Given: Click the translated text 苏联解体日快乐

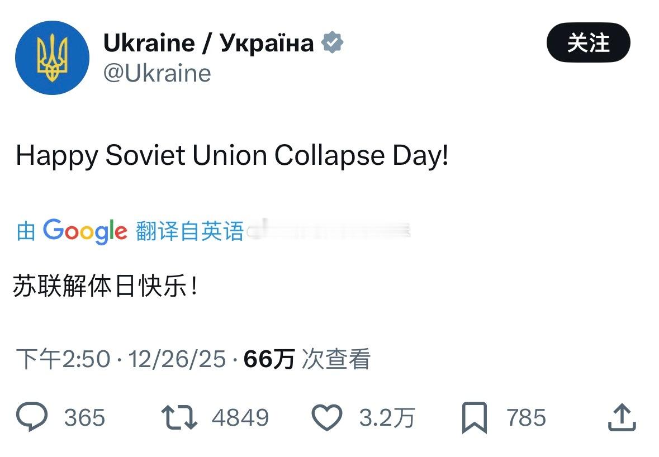Looking at the screenshot, I should coord(105,289).
